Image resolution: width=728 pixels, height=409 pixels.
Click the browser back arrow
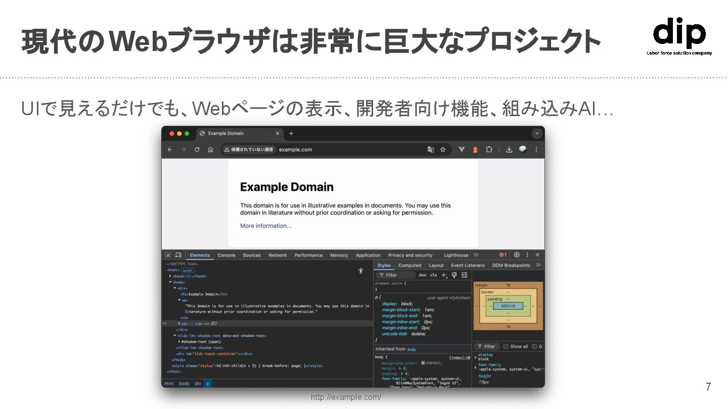tap(170, 149)
